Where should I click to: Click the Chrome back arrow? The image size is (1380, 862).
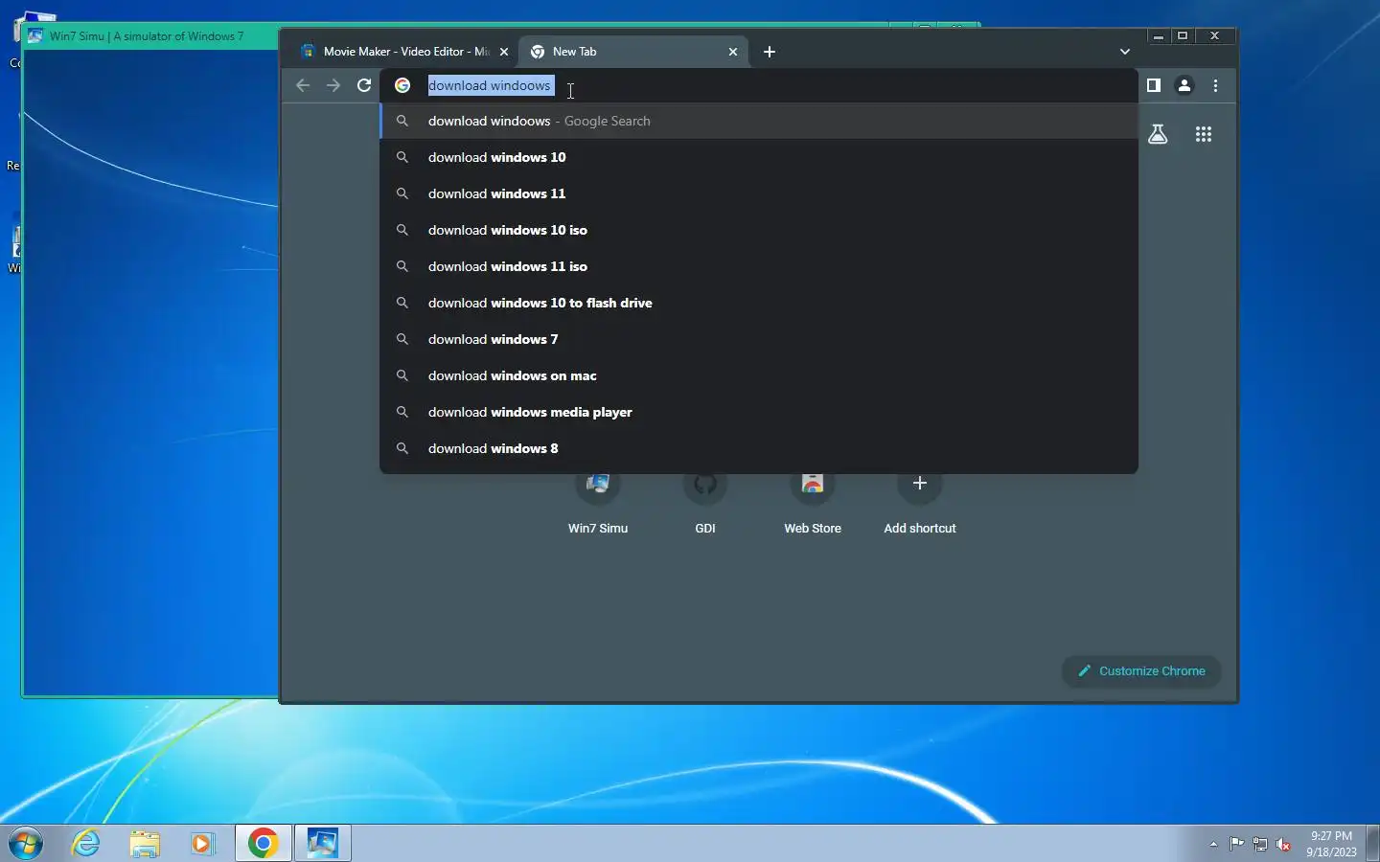(303, 85)
